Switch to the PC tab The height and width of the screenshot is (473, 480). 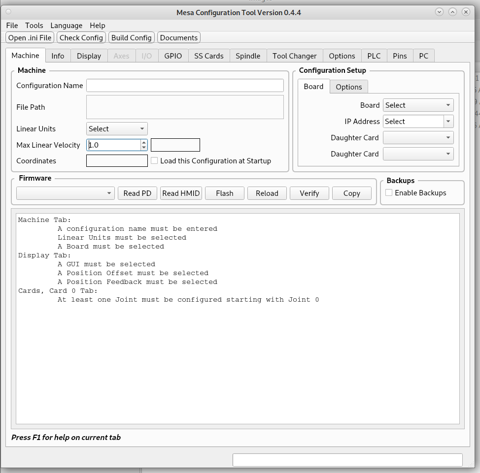pos(424,56)
